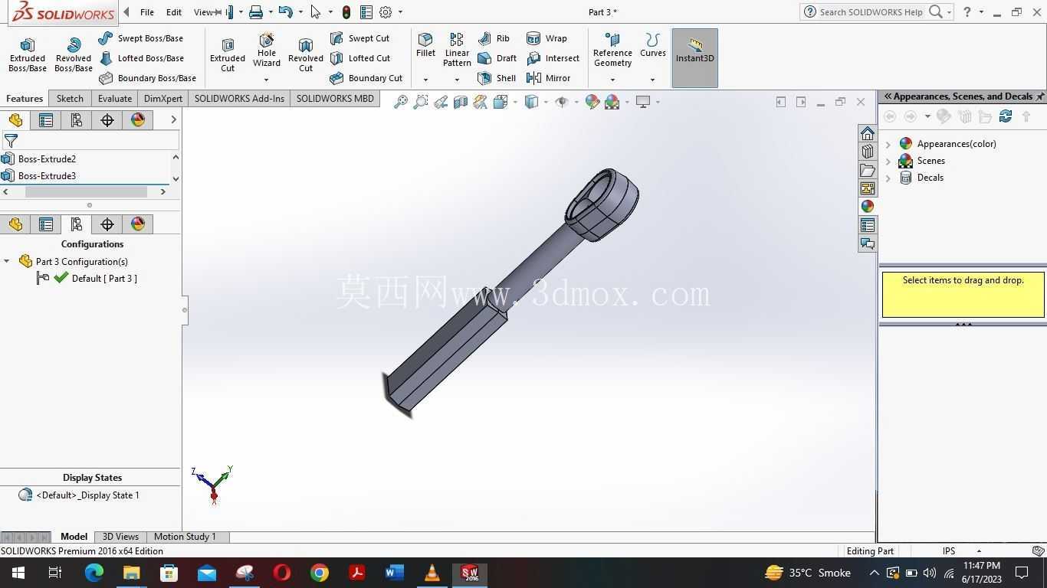
Task: Open Design Library tab in task pane
Action: click(867, 152)
